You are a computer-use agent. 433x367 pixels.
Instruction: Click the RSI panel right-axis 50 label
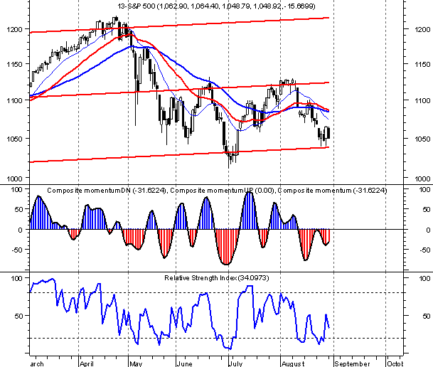[427, 316]
